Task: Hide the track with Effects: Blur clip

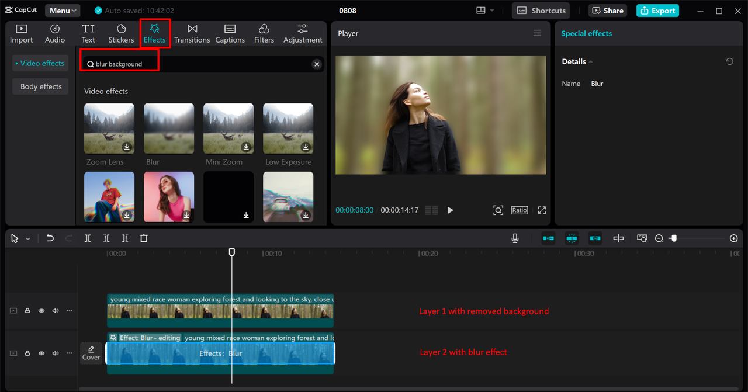Action: pos(41,353)
